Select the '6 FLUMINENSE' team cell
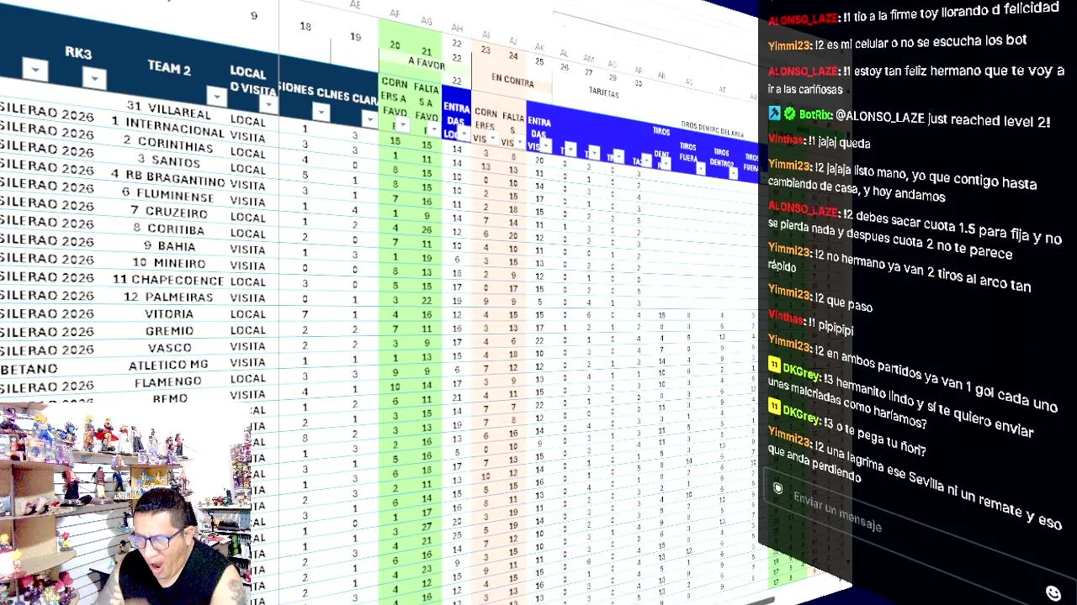1077x605 pixels. point(168,194)
